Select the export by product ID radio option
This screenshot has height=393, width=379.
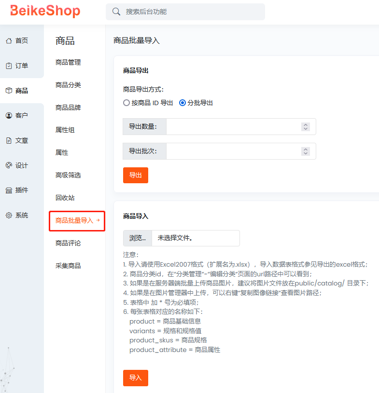[x=127, y=103]
